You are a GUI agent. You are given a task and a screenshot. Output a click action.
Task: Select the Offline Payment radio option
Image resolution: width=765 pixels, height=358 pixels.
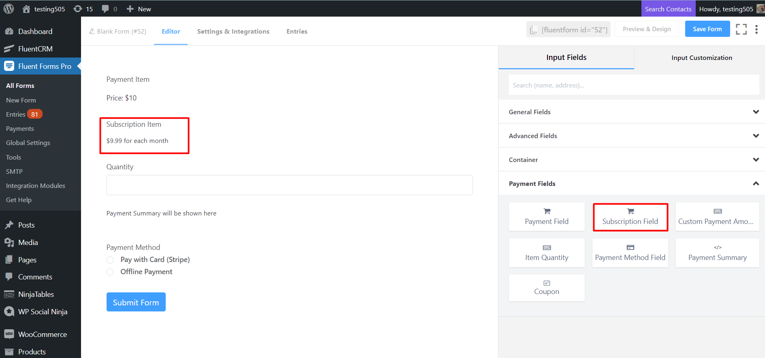click(110, 272)
